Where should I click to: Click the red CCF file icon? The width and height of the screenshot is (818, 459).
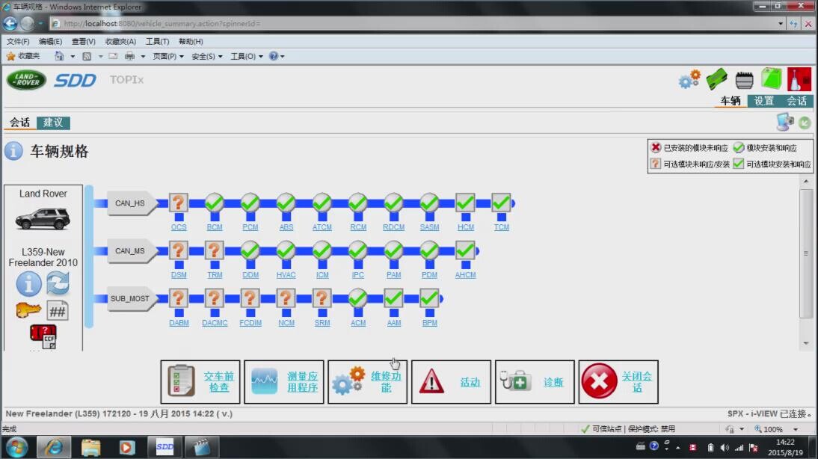coord(43,336)
